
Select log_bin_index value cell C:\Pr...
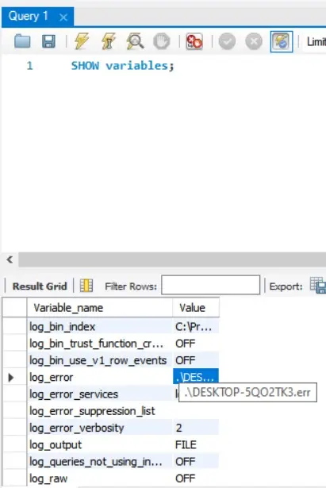coord(196,326)
